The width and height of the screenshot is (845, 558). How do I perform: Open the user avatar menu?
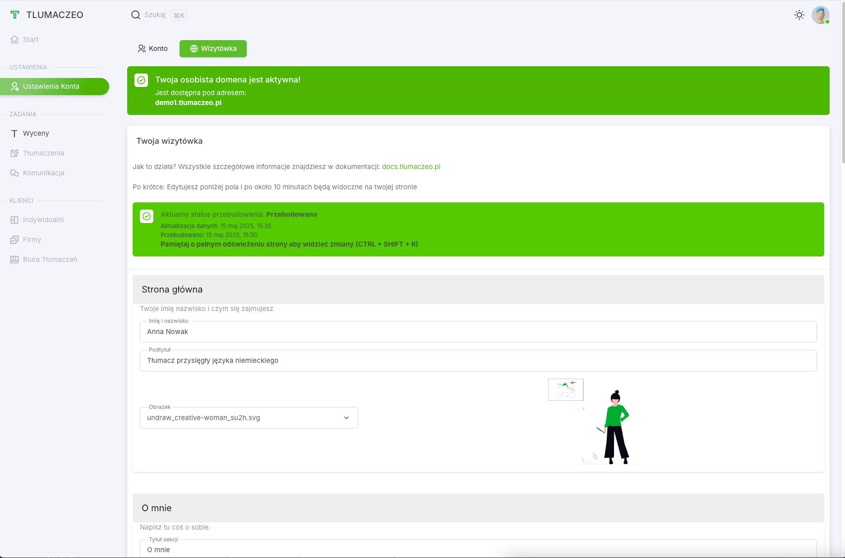coord(821,15)
